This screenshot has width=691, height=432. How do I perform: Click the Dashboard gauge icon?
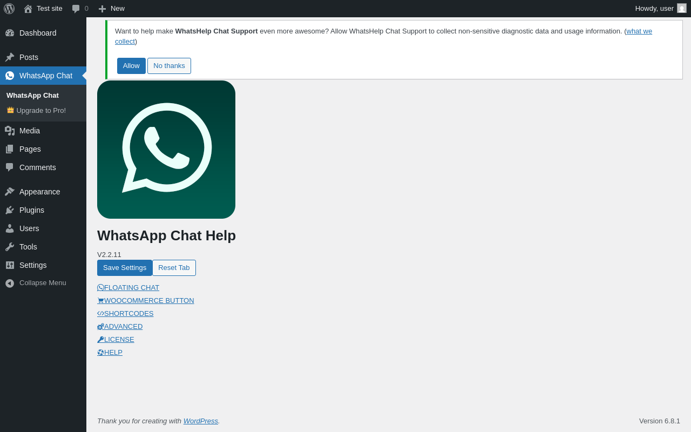10,33
